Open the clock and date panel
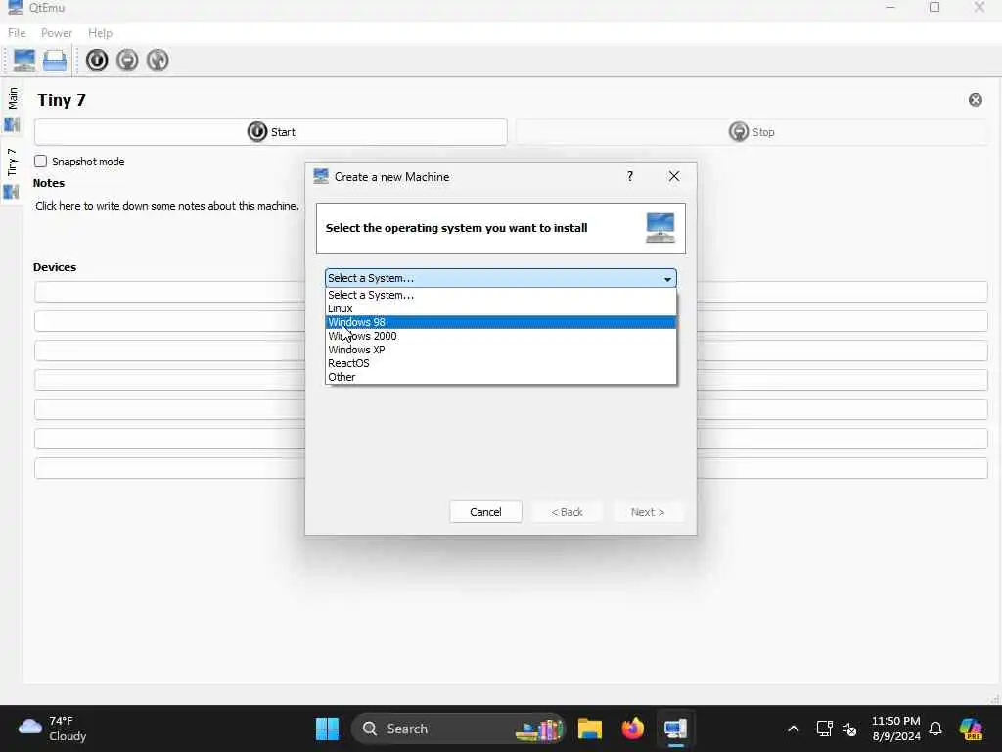The width and height of the screenshot is (1002, 752). [x=896, y=728]
